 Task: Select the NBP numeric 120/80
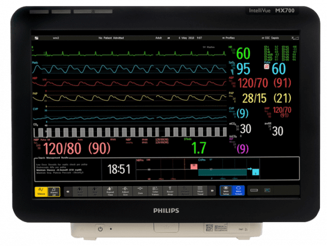[62, 149]
